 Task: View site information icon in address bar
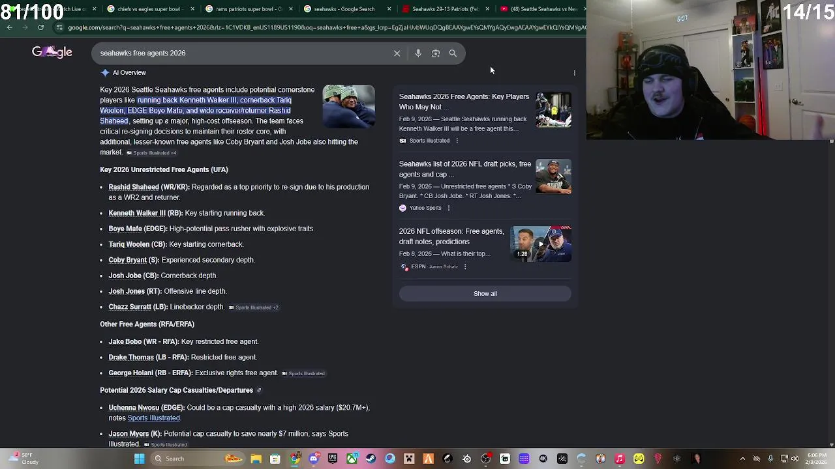59,27
